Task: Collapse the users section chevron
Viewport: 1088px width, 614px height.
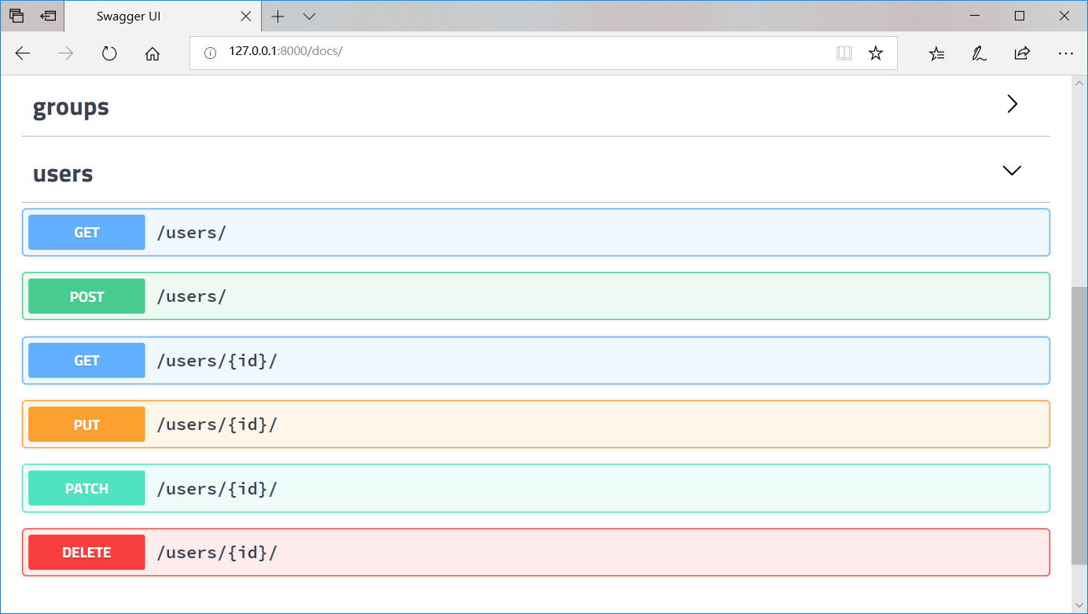Action: [1013, 170]
